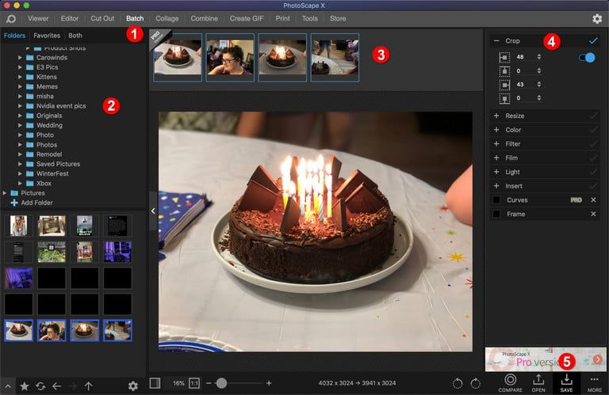The image size is (609, 395).
Task: Click the Open share icon
Action: tap(538, 383)
